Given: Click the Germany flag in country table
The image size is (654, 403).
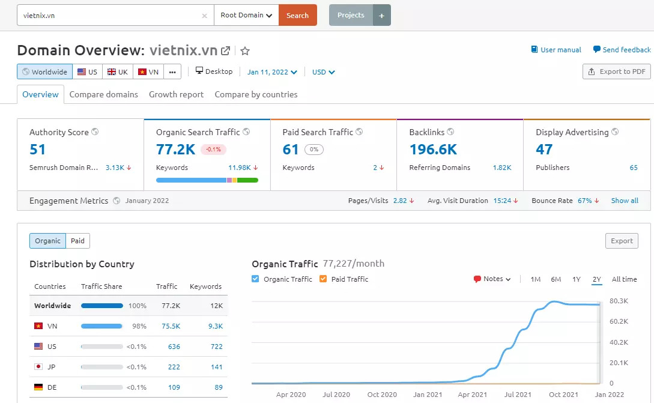Looking at the screenshot, I should pyautogui.click(x=38, y=387).
